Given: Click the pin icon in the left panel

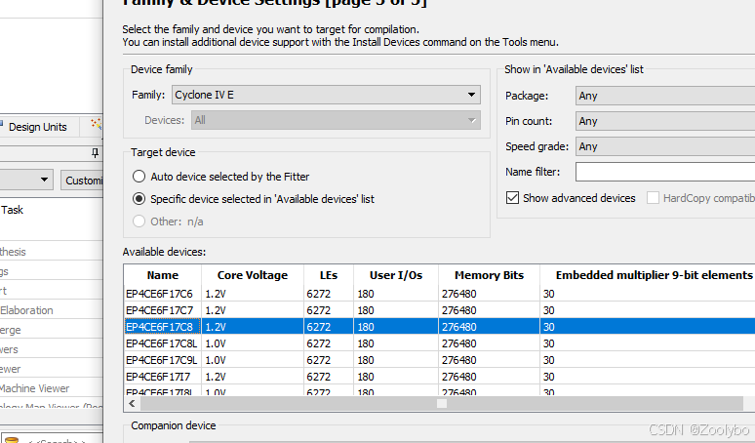Looking at the screenshot, I should click(95, 153).
